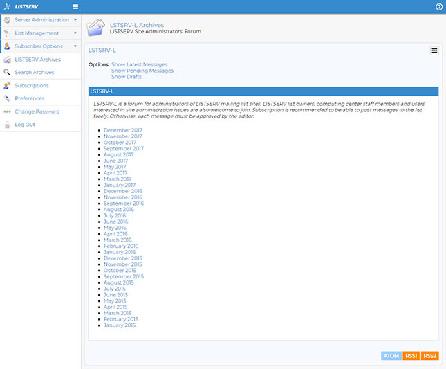Open Preferences page
The image size is (446, 369).
point(30,98)
